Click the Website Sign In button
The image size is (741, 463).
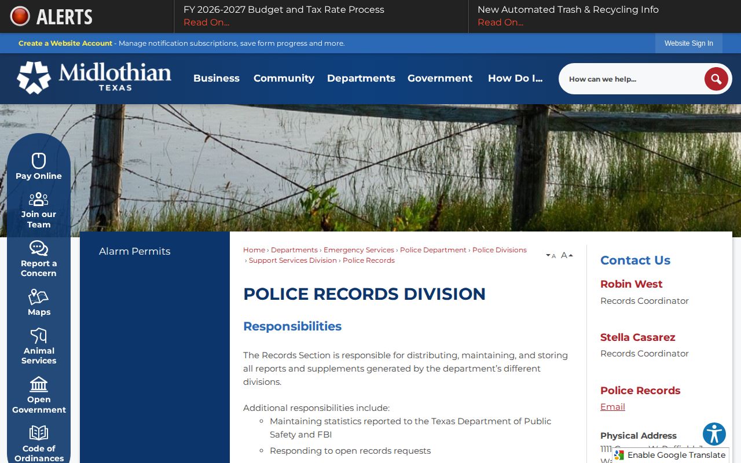(689, 43)
